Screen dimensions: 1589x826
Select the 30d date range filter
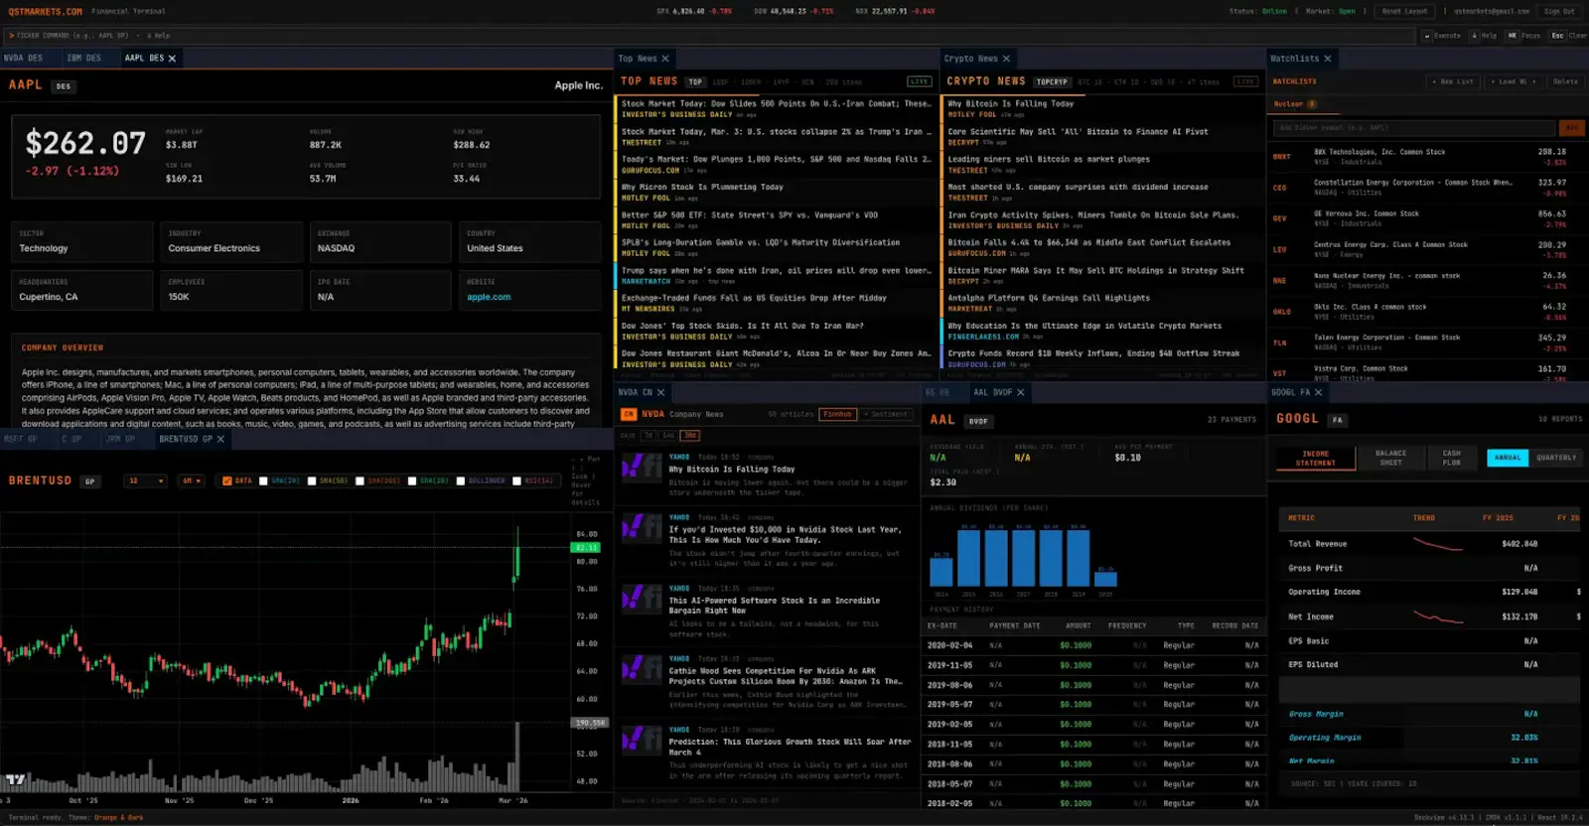[x=690, y=436]
